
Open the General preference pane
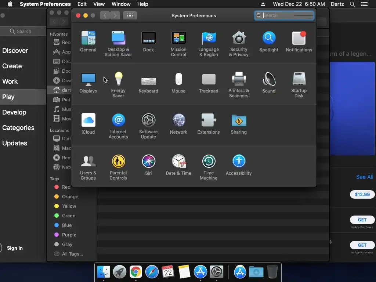pyautogui.click(x=88, y=41)
